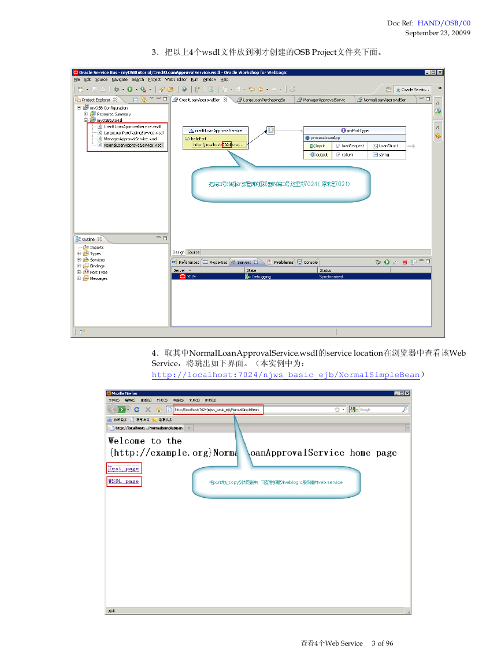Expand the Services node in Outline
This screenshot has height=667, width=501.
pyautogui.click(x=79, y=259)
